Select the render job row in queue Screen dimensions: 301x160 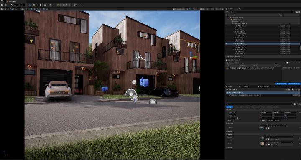[x=253, y=68]
